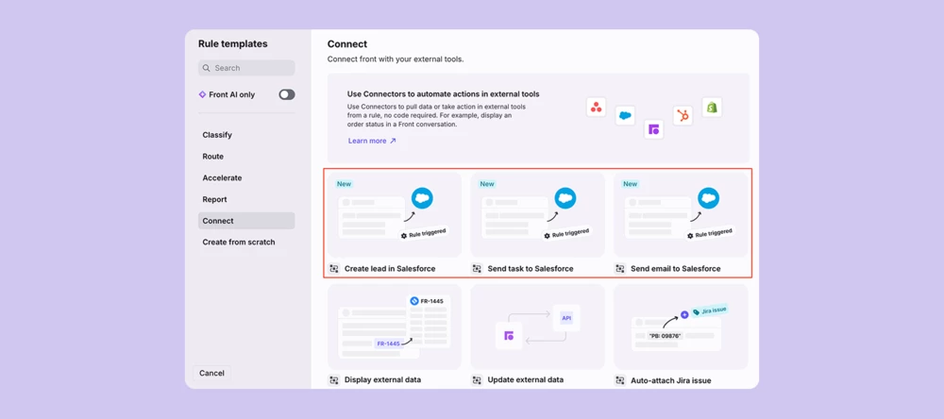Click the purple Front AI diamond icon
This screenshot has width=944, height=419.
coord(202,94)
